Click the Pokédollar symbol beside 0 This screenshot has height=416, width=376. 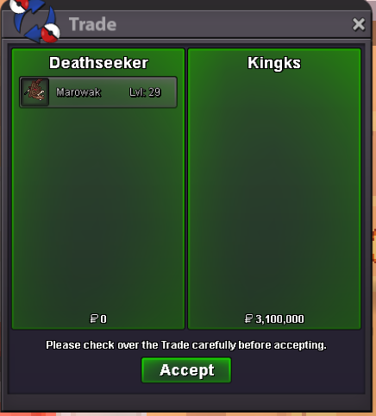tap(94, 318)
